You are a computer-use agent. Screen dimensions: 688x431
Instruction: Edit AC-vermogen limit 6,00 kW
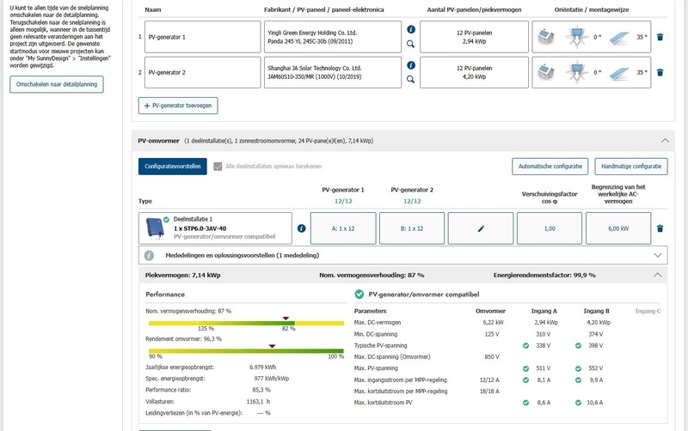click(618, 228)
